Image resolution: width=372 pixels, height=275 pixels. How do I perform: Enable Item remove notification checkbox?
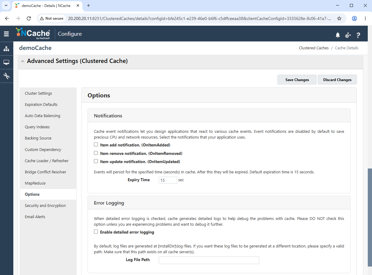click(96, 153)
